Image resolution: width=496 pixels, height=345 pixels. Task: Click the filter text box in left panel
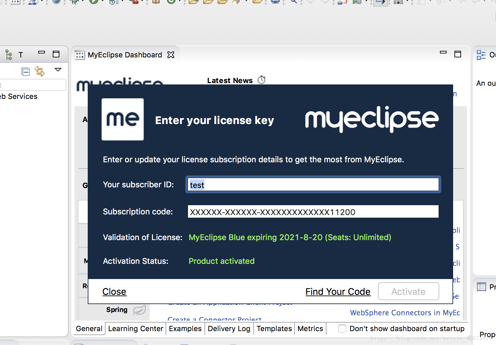click(x=33, y=85)
